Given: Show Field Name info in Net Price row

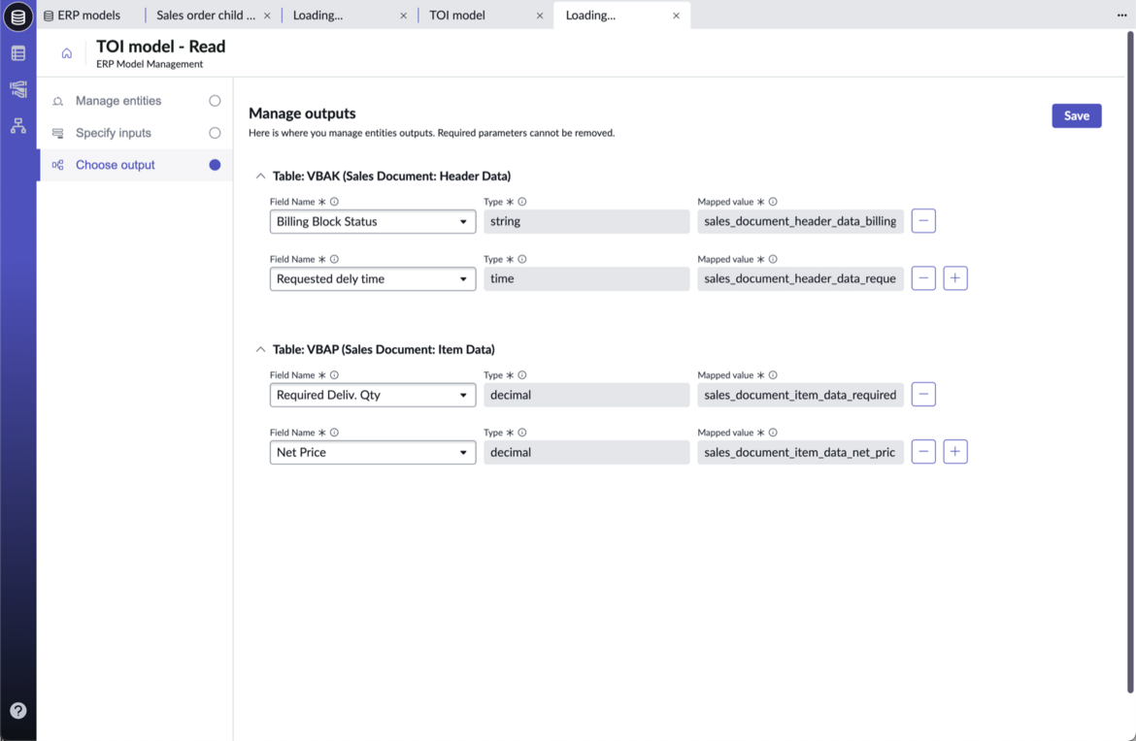Looking at the screenshot, I should pos(334,433).
